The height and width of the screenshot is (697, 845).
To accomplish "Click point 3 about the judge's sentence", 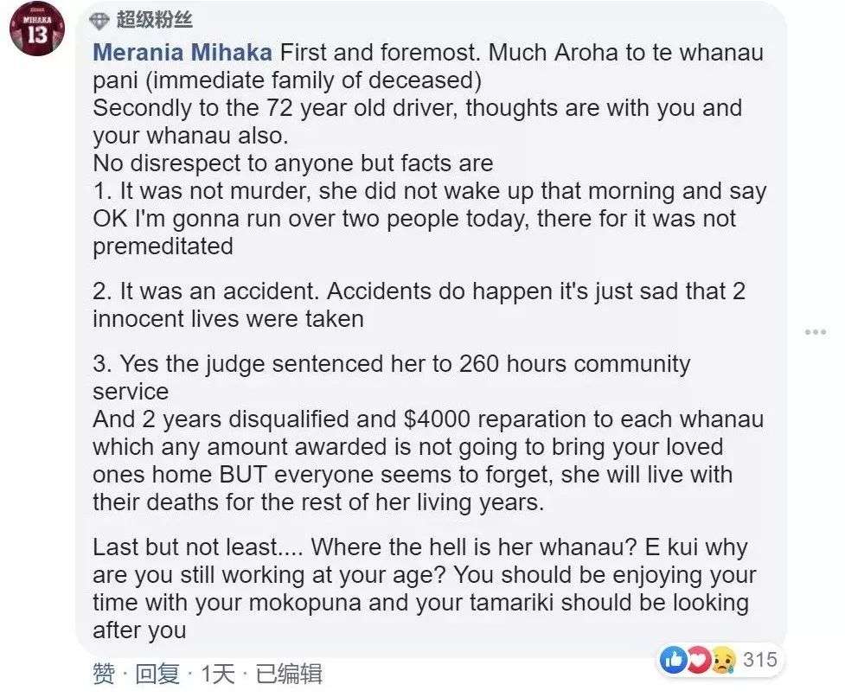I will coord(391,363).
